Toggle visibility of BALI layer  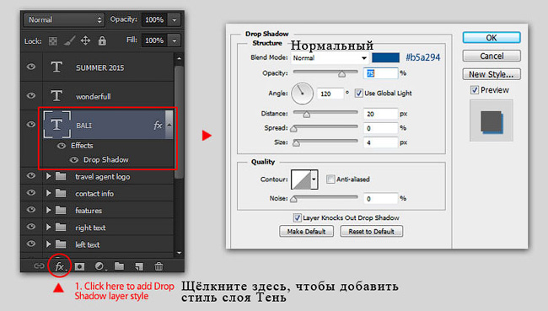click(x=31, y=124)
